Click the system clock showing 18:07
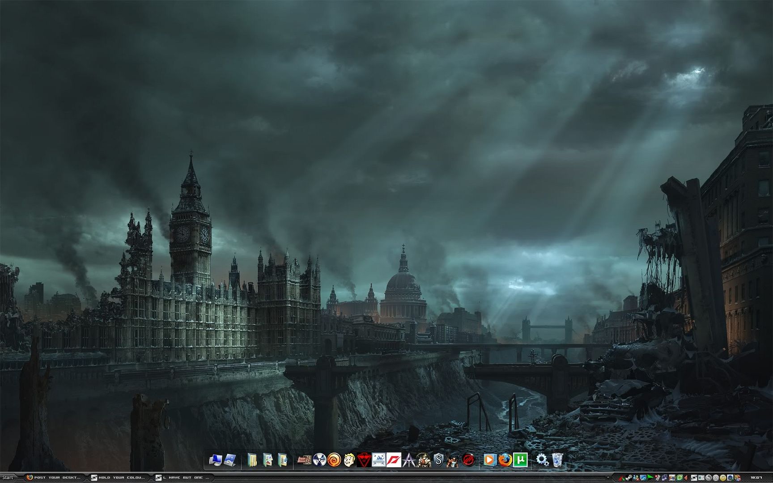The height and width of the screenshot is (483, 773). click(x=756, y=478)
